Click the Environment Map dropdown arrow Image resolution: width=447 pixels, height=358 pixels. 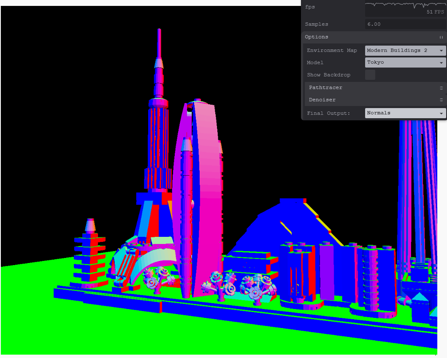pos(441,51)
